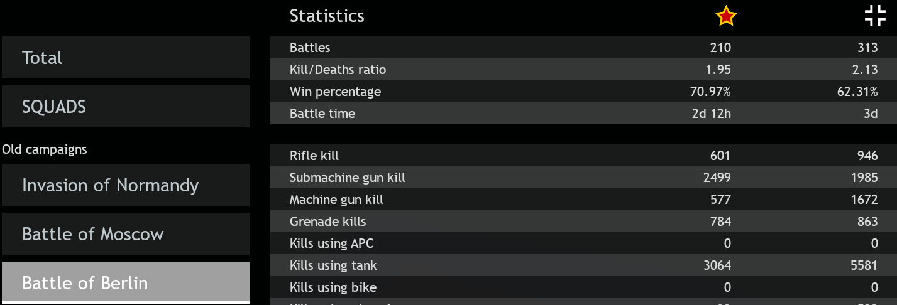
Task: Click the Submachine gun kill row
Action: 583,177
